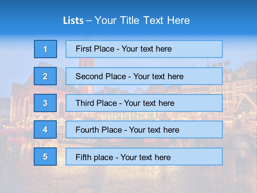This screenshot has width=257, height=193.
Task: Click the word 'First' in list item
Action: coord(84,49)
